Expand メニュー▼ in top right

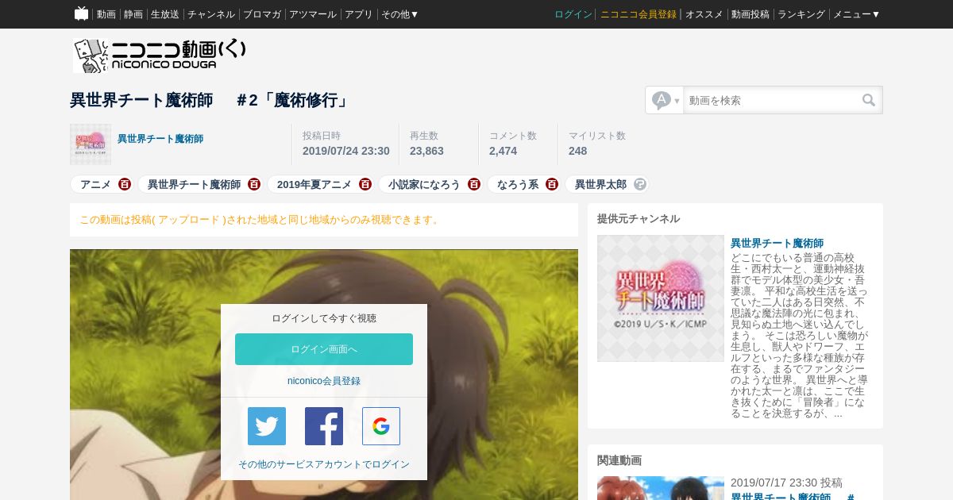tap(856, 14)
